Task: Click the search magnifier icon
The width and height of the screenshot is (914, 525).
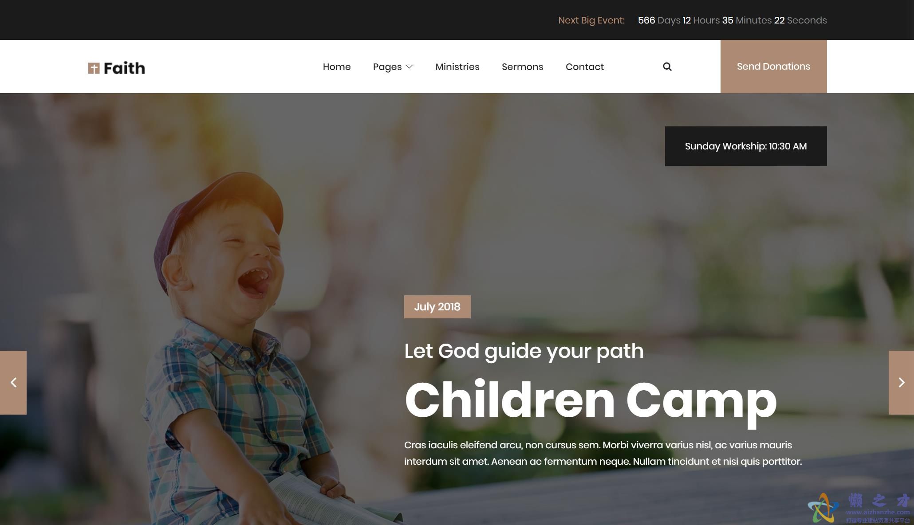Action: pyautogui.click(x=667, y=67)
